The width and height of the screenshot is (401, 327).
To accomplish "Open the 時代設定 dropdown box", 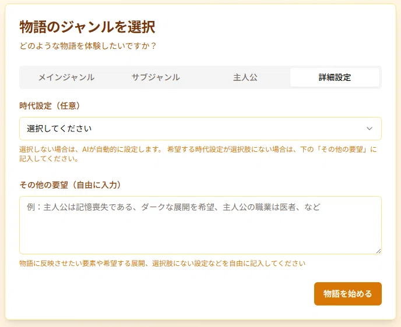I will tap(200, 129).
